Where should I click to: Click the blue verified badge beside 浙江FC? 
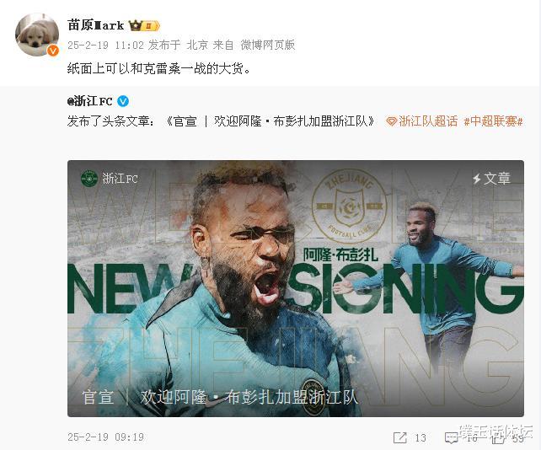[x=123, y=101]
